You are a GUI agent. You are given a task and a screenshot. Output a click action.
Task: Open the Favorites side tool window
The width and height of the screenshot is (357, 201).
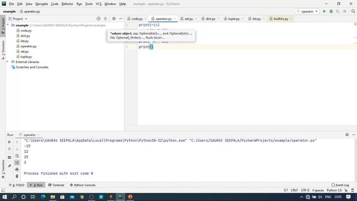[3, 169]
